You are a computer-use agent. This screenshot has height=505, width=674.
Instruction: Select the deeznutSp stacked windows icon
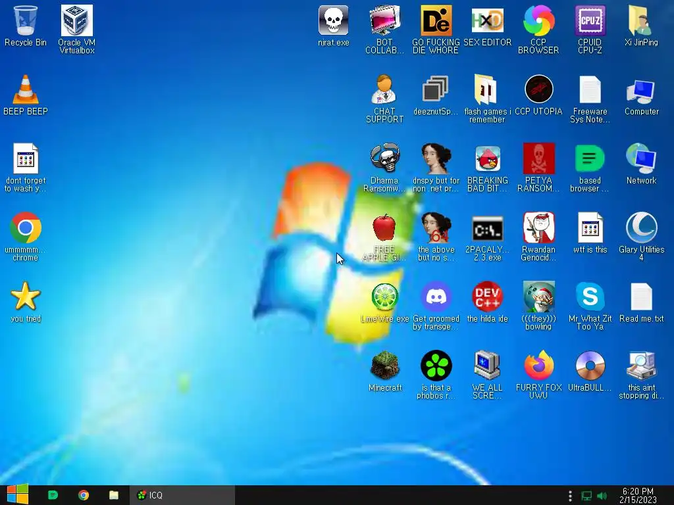pyautogui.click(x=436, y=89)
